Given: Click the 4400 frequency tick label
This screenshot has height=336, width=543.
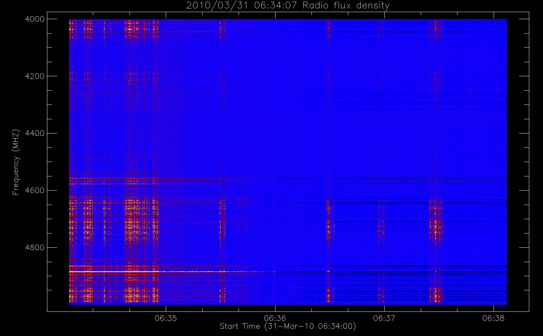Looking at the screenshot, I should tap(35, 133).
